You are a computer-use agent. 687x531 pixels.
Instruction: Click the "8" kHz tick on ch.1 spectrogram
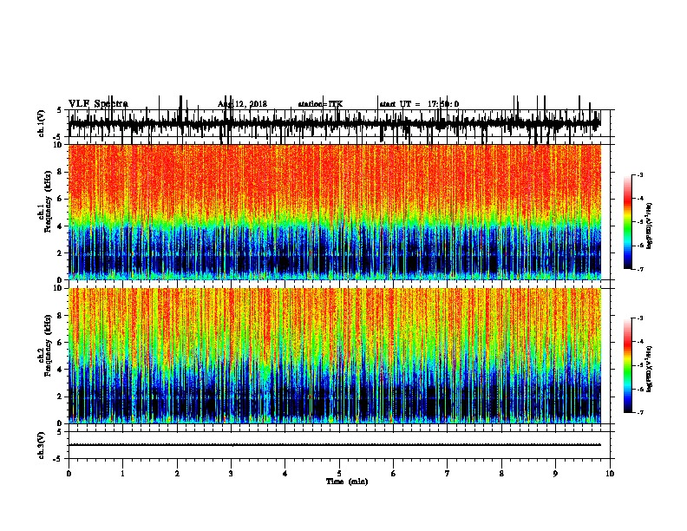point(61,172)
